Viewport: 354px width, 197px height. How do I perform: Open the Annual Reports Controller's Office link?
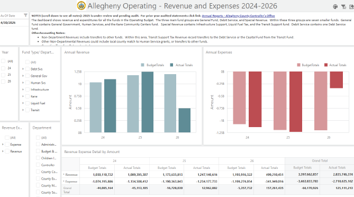coord(238,16)
